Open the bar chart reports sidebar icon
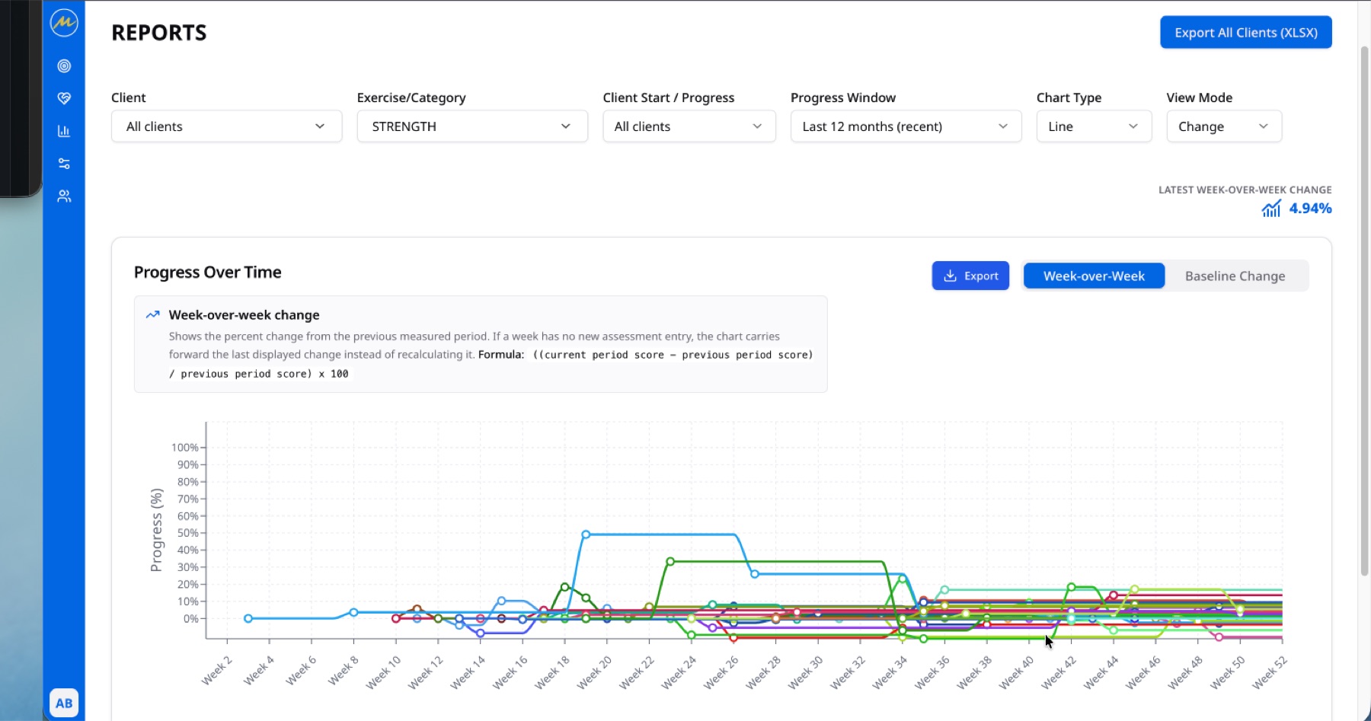Image resolution: width=1371 pixels, height=721 pixels. (64, 131)
